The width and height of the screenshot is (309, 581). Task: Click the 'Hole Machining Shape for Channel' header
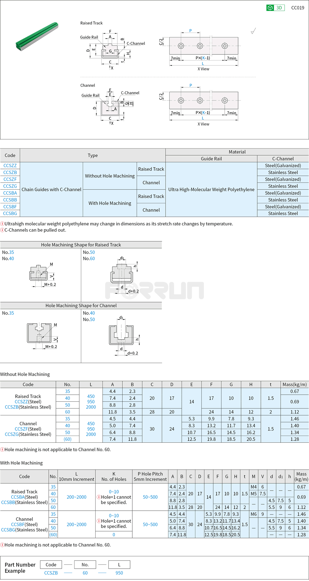(81, 305)
